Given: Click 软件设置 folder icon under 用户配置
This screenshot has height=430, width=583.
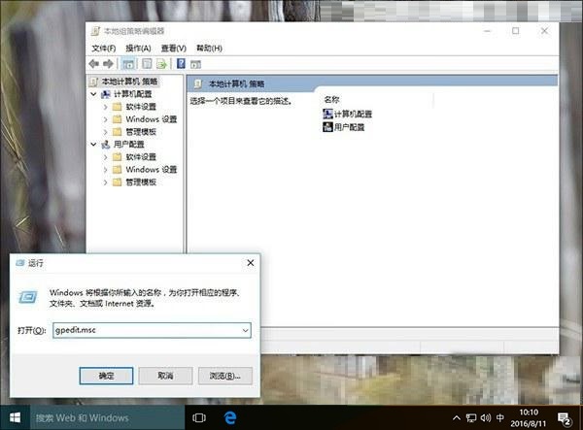Looking at the screenshot, I should coord(118,157).
